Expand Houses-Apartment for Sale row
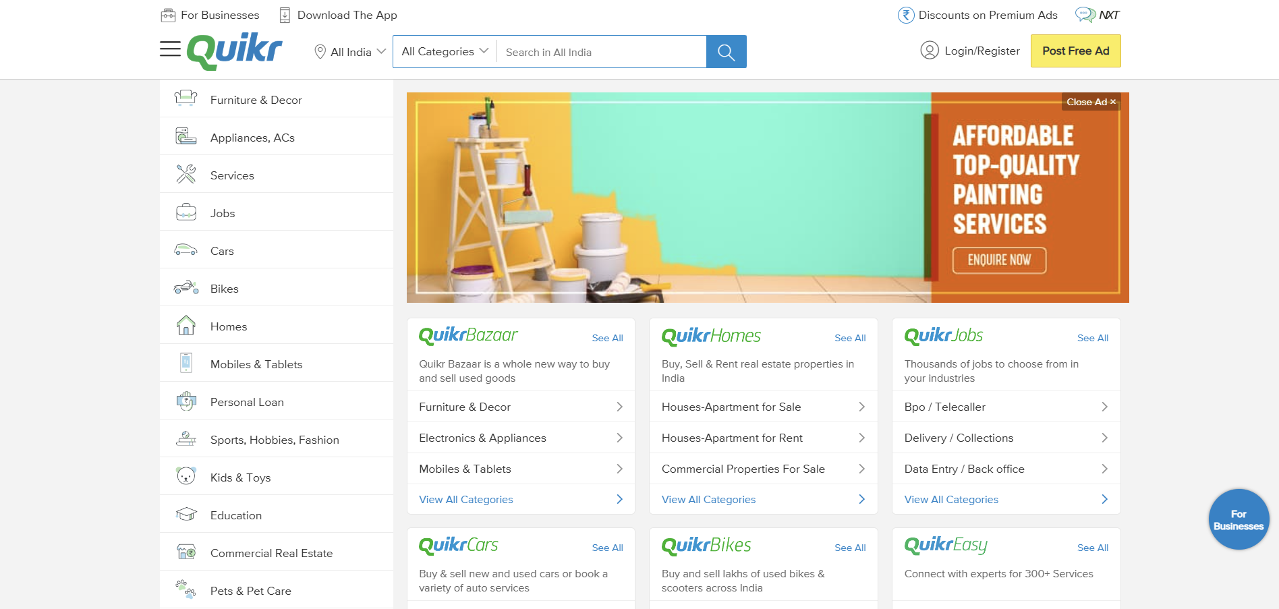 click(764, 407)
